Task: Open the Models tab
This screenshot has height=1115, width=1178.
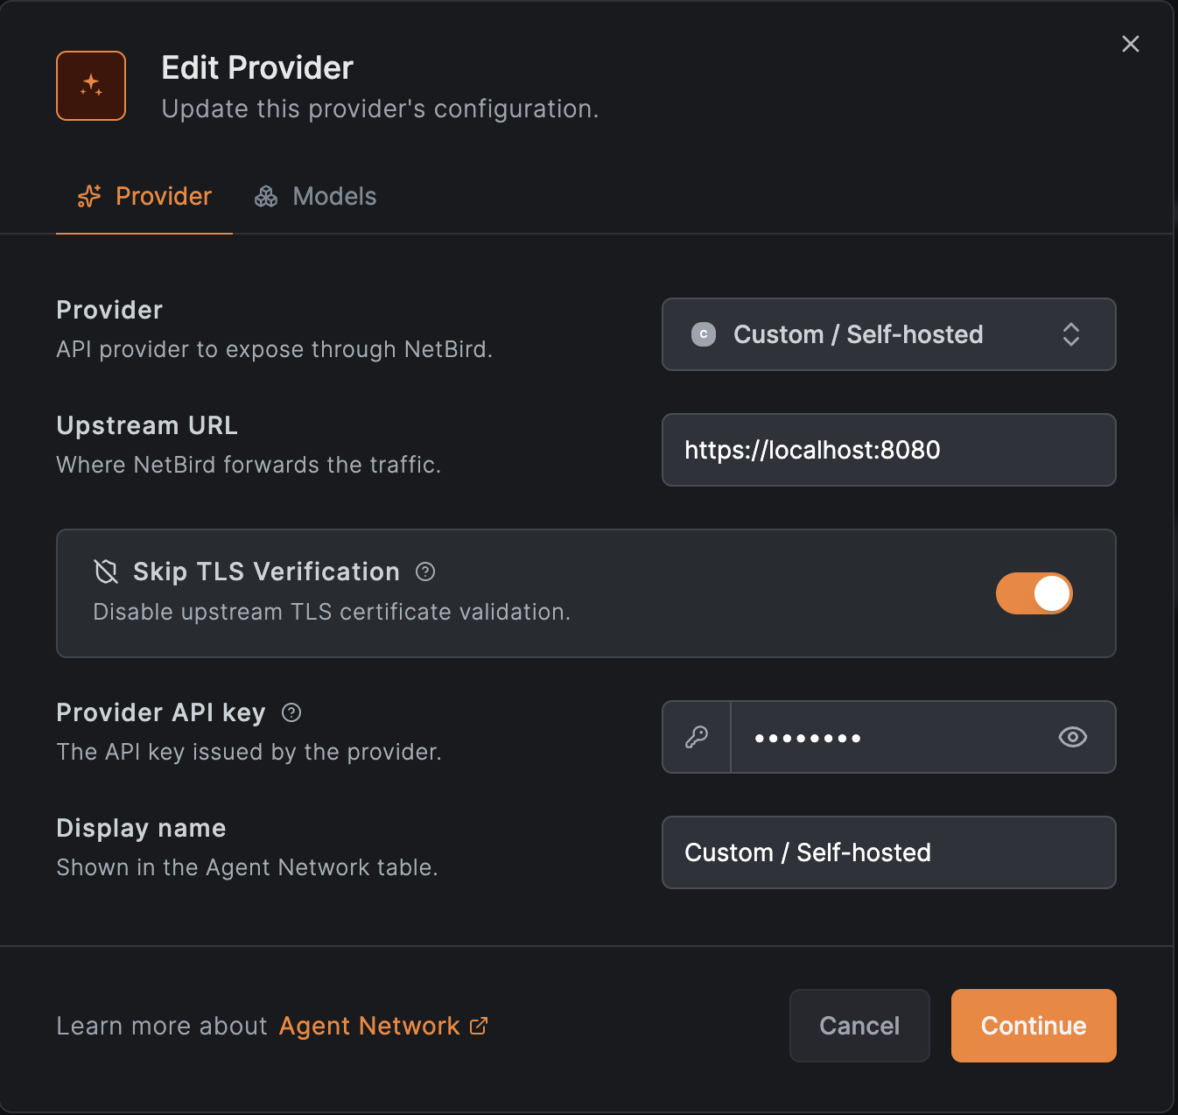Action: pos(315,196)
